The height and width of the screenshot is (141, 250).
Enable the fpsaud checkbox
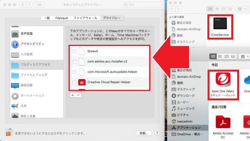tap(74, 51)
